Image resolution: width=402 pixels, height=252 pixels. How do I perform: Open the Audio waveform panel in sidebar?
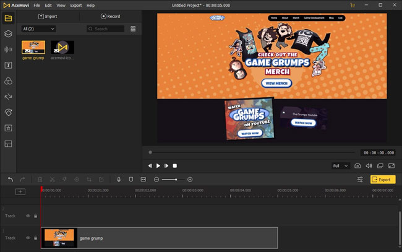click(8, 50)
